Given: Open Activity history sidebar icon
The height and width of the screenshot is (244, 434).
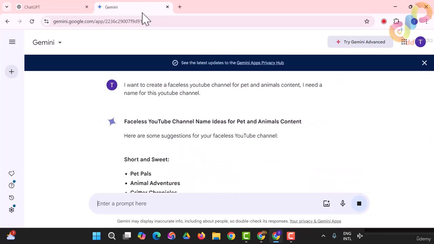Looking at the screenshot, I should coord(12,198).
